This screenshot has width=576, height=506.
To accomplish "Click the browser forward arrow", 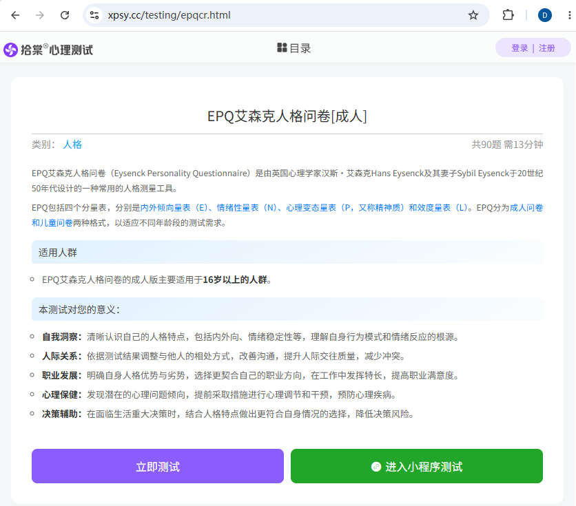I will coord(40,15).
